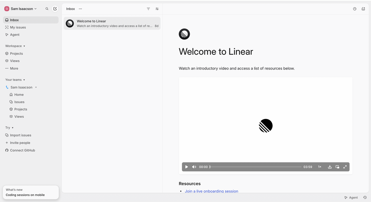Click the create new issue compose icon
The width and height of the screenshot is (371, 202).
click(x=55, y=9)
